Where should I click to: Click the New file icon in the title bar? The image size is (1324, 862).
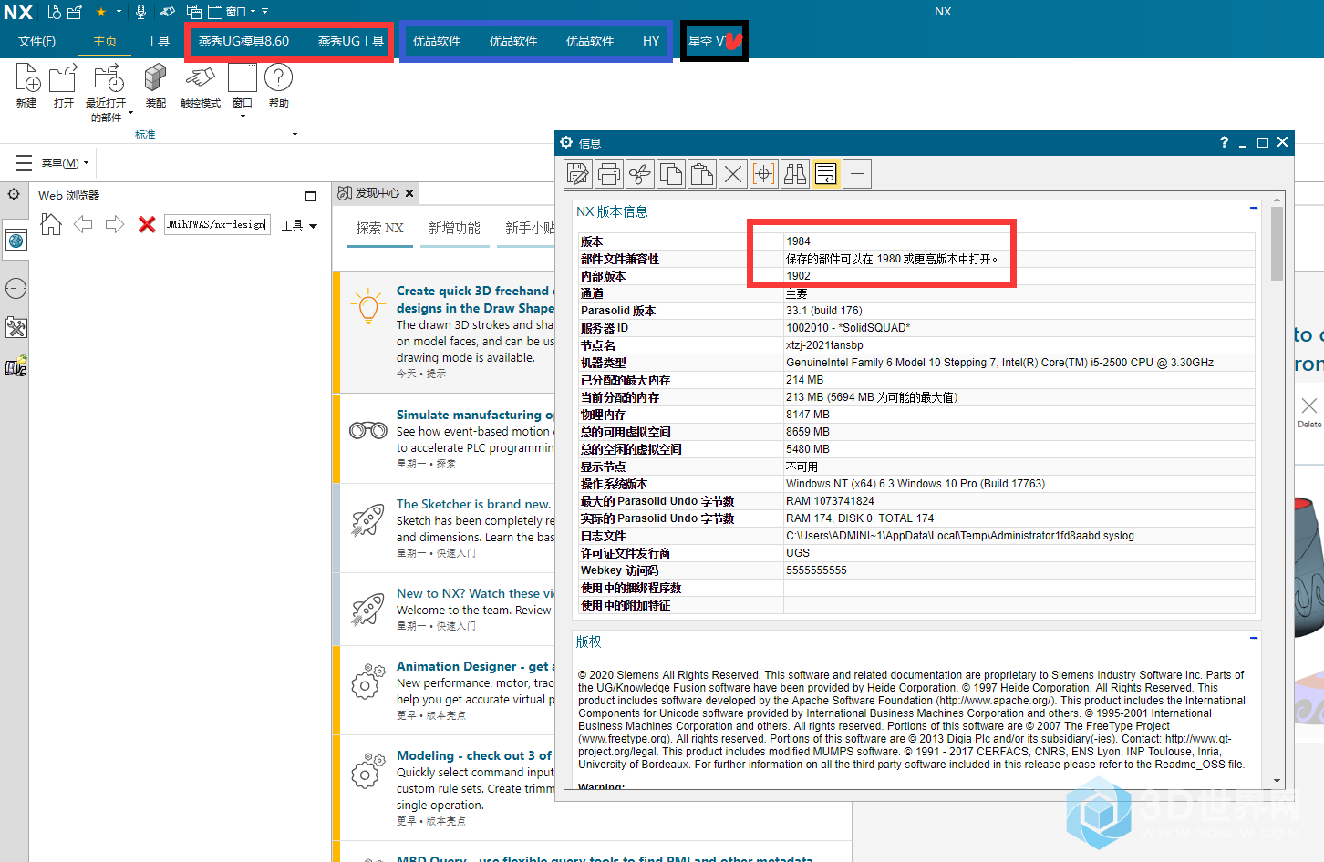[55, 12]
